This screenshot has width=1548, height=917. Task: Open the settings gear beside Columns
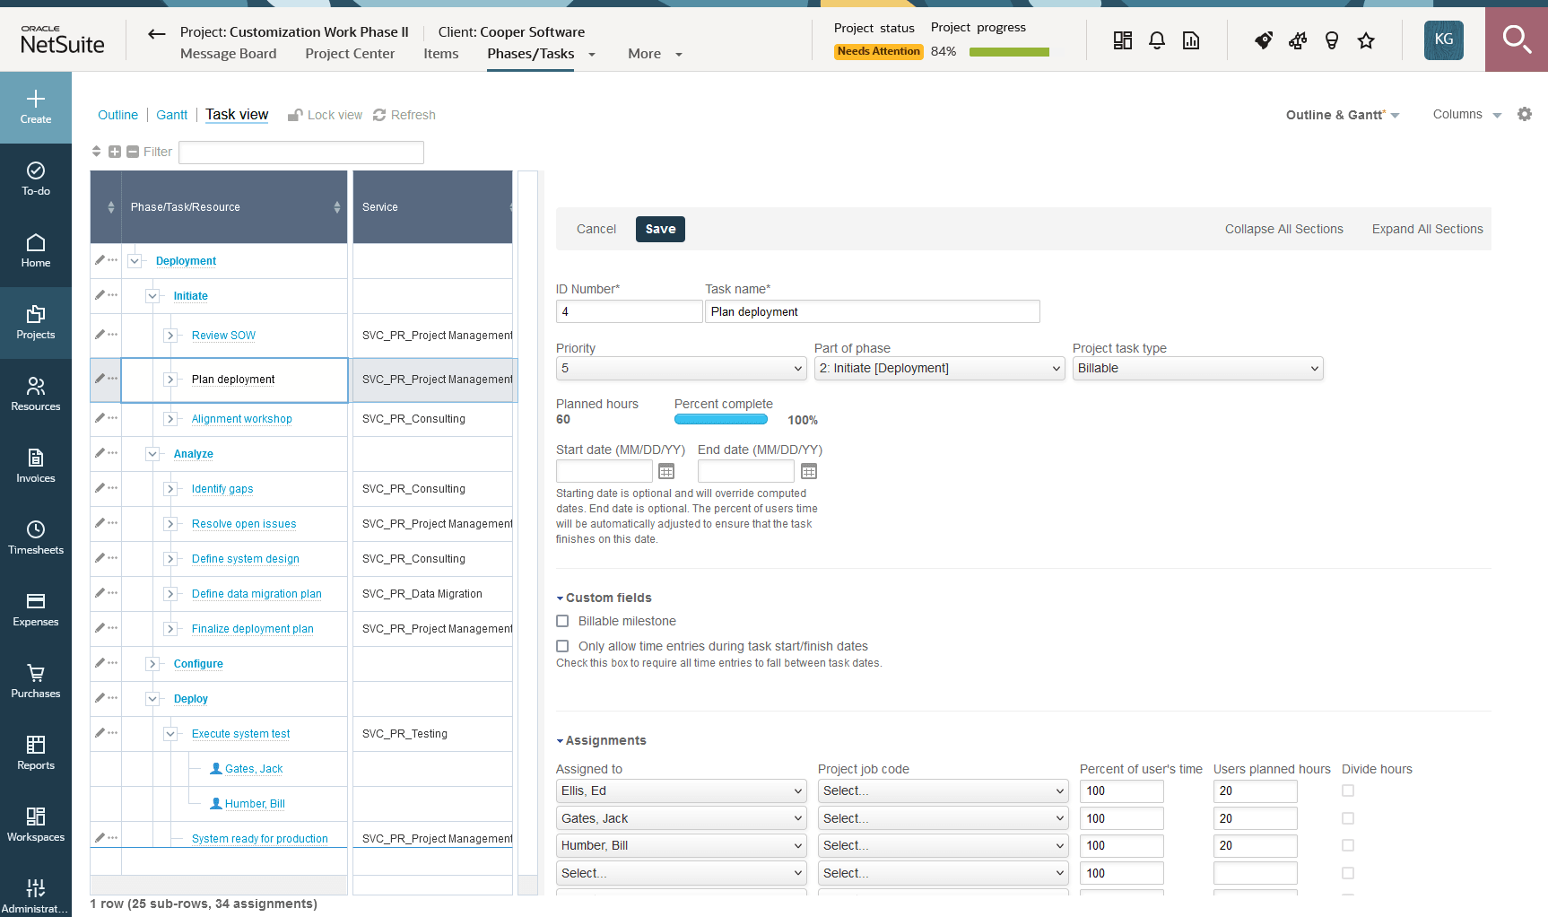1525,114
